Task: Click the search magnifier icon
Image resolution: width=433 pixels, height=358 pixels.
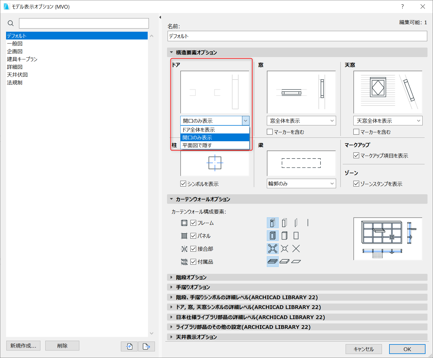Action: pyautogui.click(x=11, y=23)
